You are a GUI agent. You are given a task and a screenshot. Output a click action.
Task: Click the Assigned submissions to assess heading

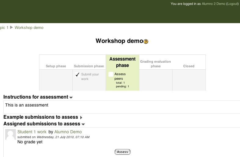pyautogui.click(x=42, y=124)
